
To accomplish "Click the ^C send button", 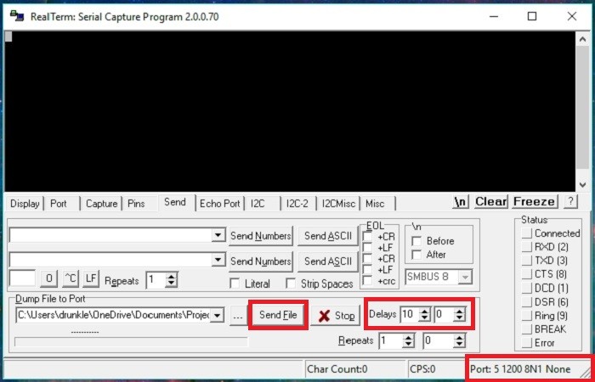I will pos(71,278).
